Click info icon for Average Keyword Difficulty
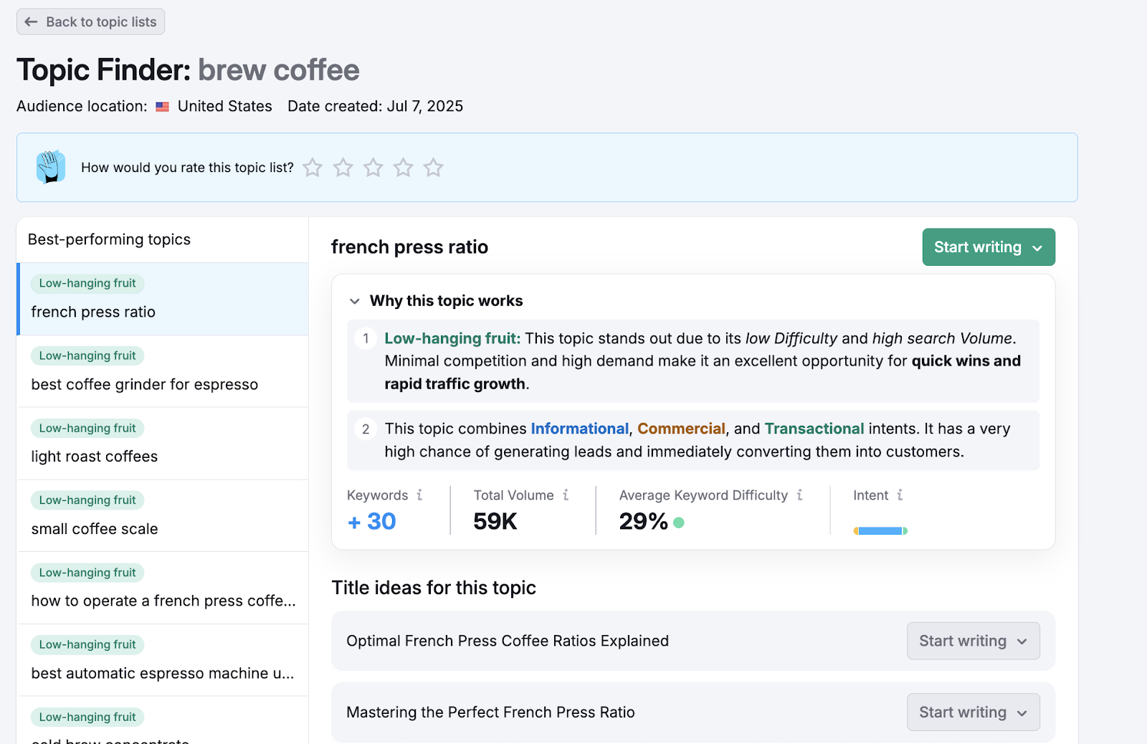This screenshot has height=744, width=1147. coord(799,495)
